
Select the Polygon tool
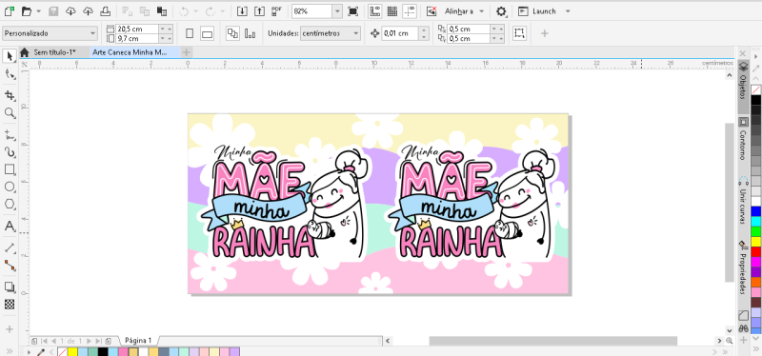10,204
